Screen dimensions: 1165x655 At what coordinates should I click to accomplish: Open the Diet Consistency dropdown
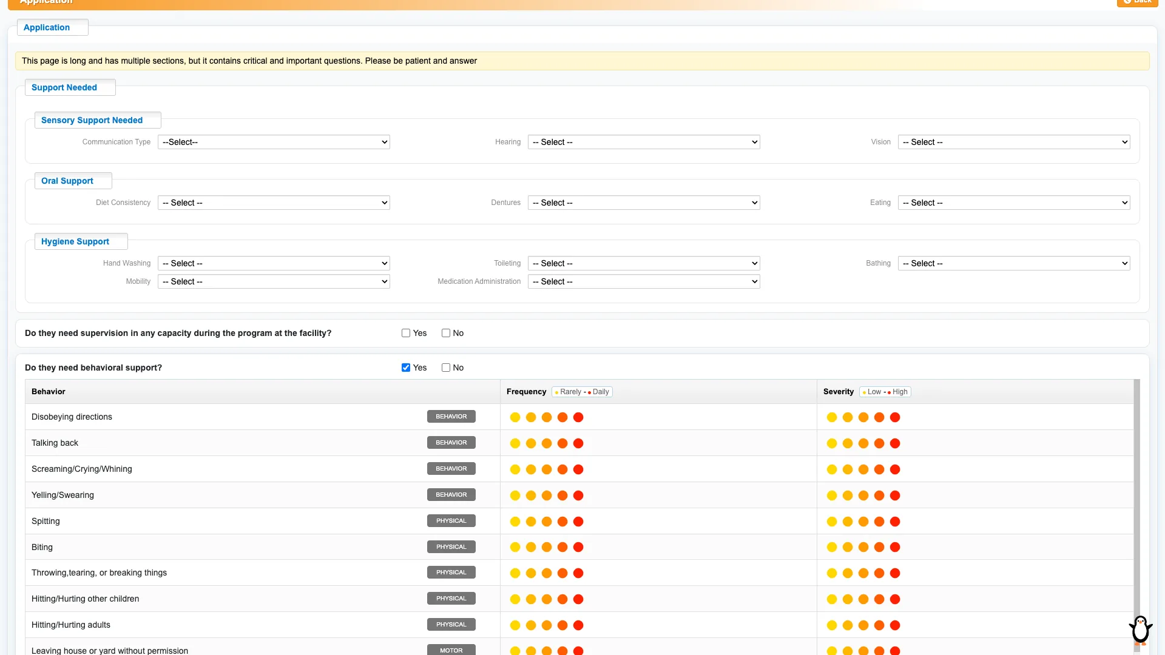(274, 203)
